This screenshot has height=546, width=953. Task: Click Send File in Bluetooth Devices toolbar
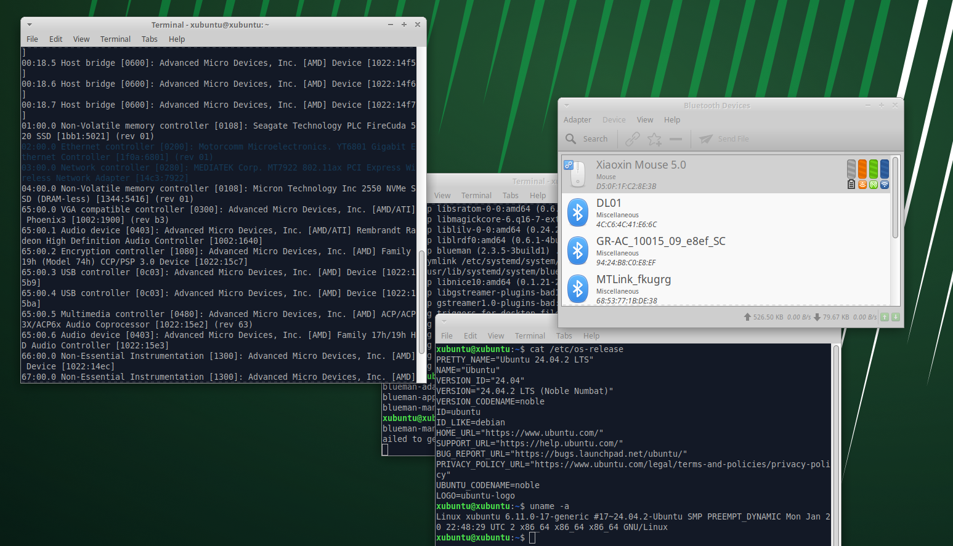[724, 139]
